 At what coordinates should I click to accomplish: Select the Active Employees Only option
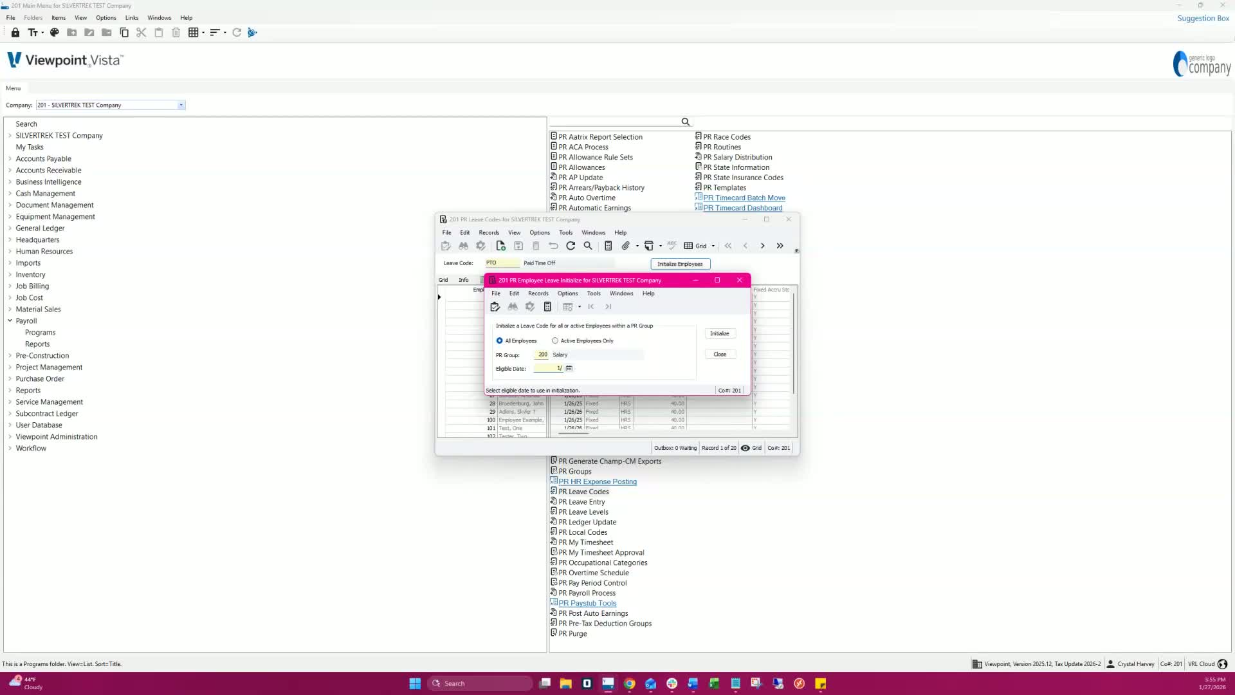(x=555, y=341)
